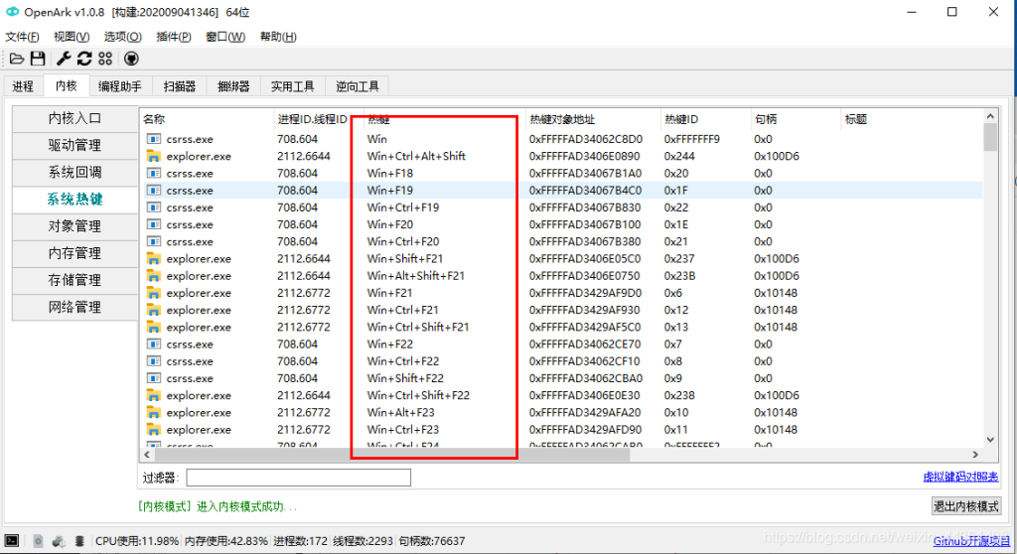This screenshot has width=1017, height=554.
Task: Open the Github开源项目 link
Action: pos(971,541)
